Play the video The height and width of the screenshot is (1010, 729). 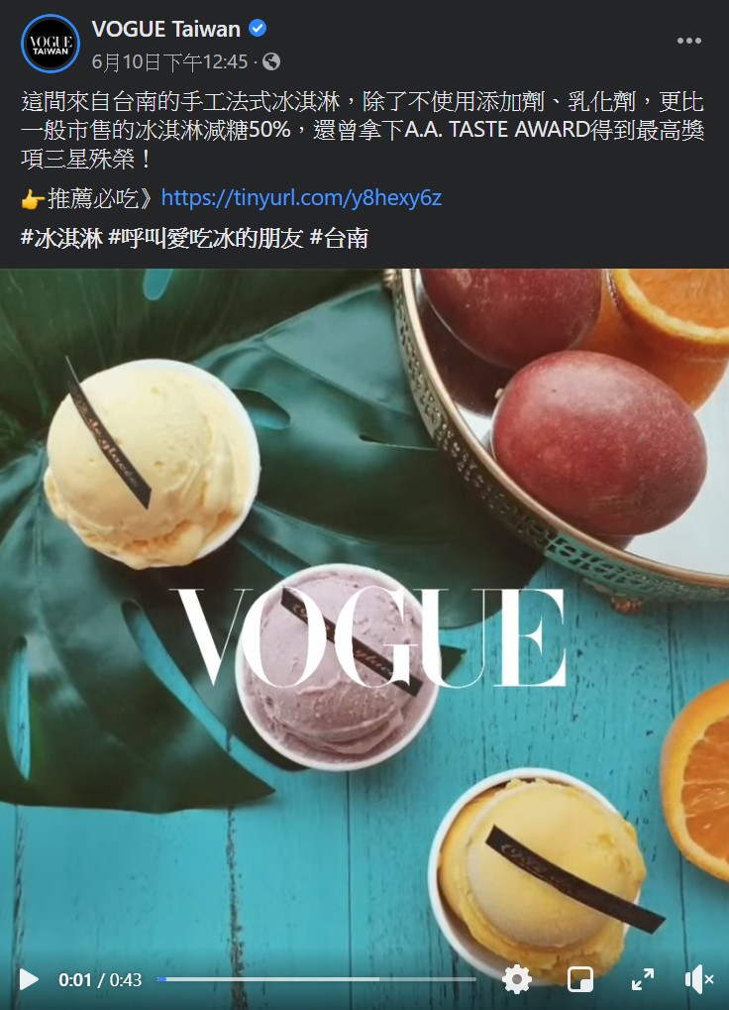(28, 979)
